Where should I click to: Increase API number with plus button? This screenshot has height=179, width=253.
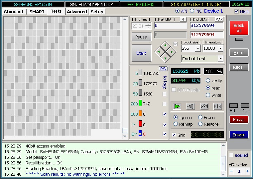tap(247, 171)
